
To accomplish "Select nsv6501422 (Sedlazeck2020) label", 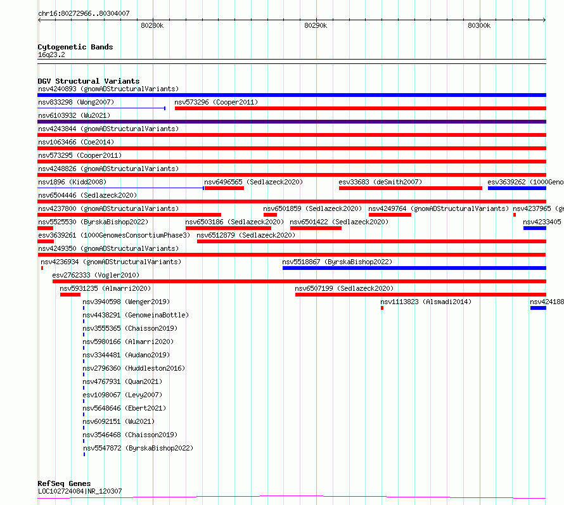I will tap(339, 222).
